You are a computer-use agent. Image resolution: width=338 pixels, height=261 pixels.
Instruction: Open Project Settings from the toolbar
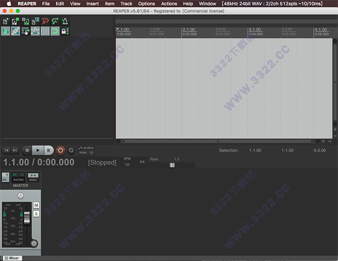(x=35, y=21)
